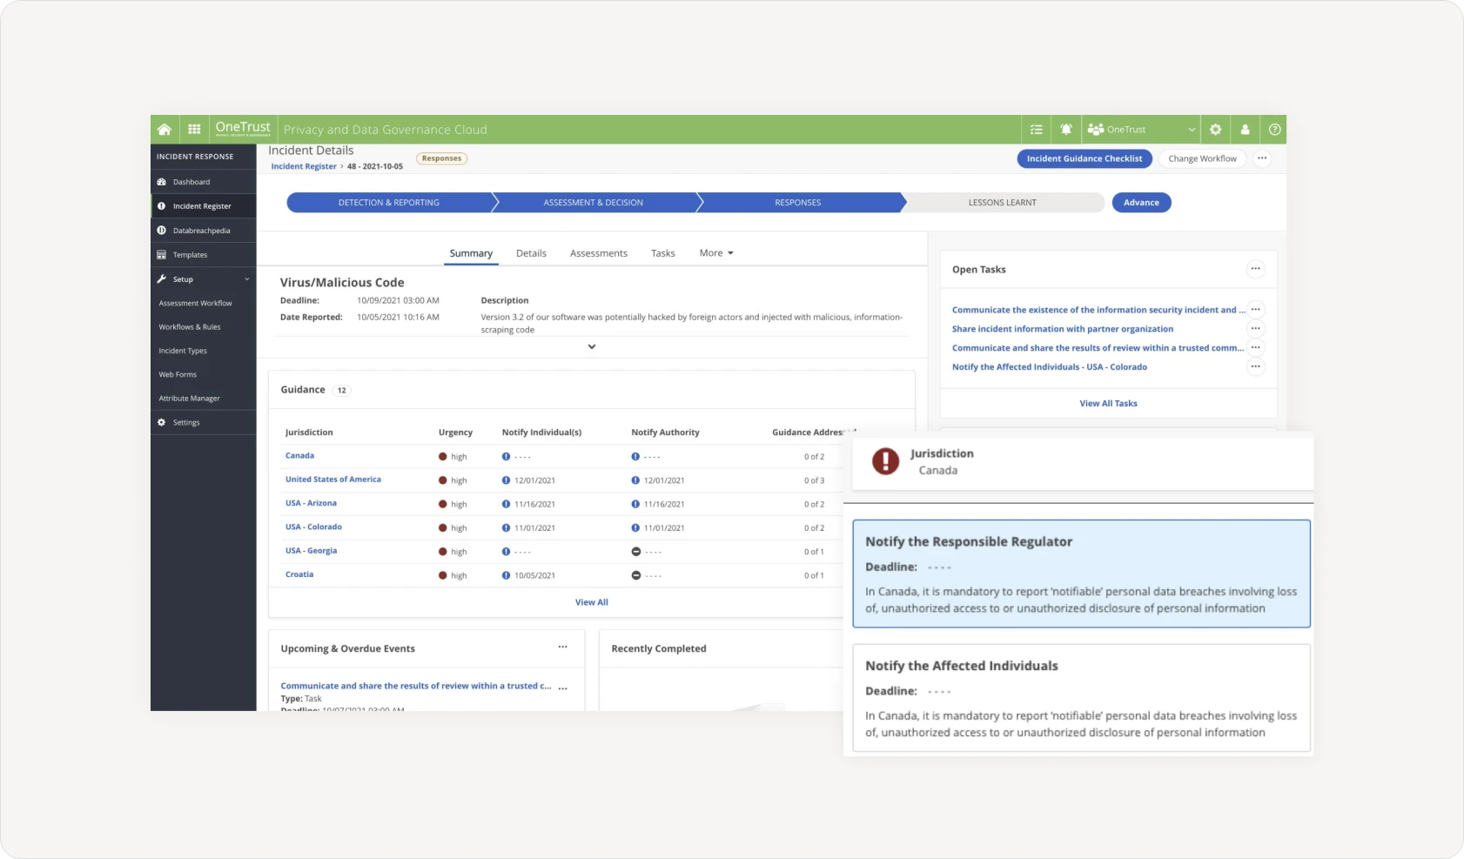1464x859 pixels.
Task: Click the Incident Guidance Checklist button
Action: (1085, 158)
